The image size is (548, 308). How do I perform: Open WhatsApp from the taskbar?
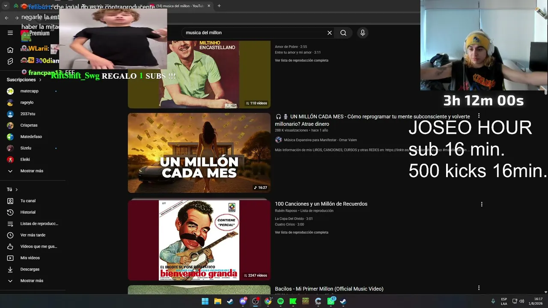[x=331, y=301]
